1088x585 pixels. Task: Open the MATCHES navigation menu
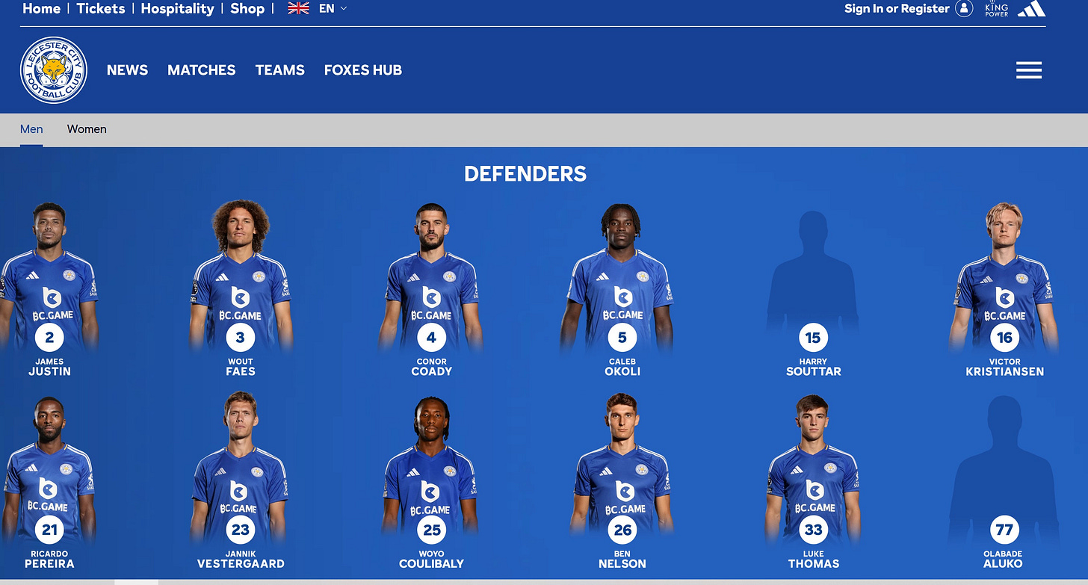[202, 70]
